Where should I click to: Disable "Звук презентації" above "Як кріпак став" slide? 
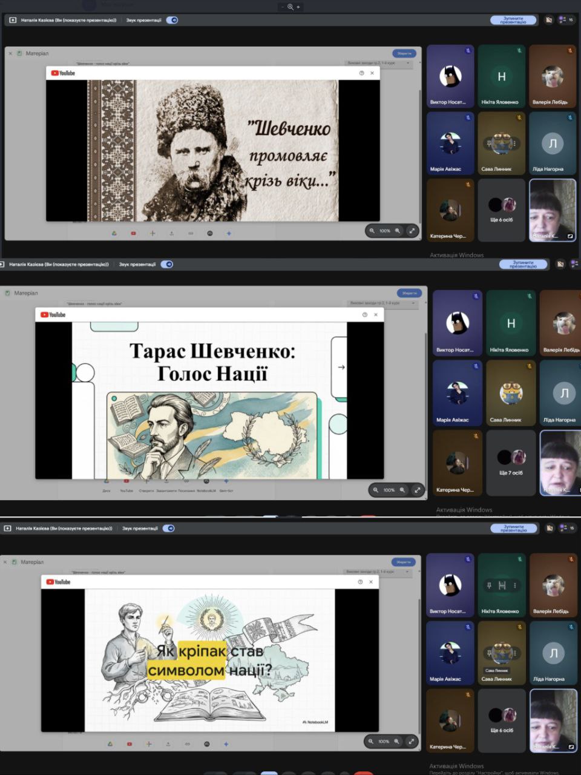pos(169,528)
